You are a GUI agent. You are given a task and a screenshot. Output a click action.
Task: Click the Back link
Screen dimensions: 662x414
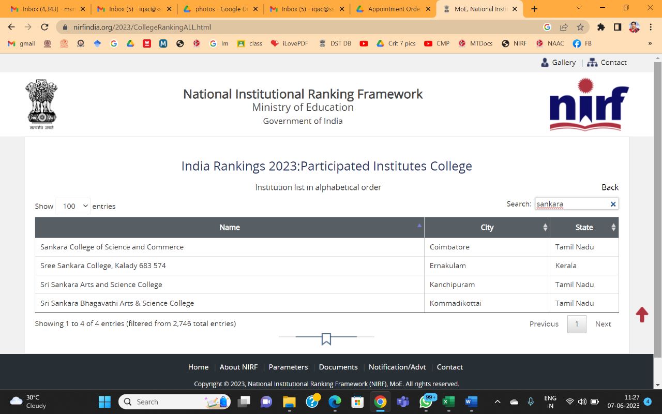pyautogui.click(x=610, y=187)
